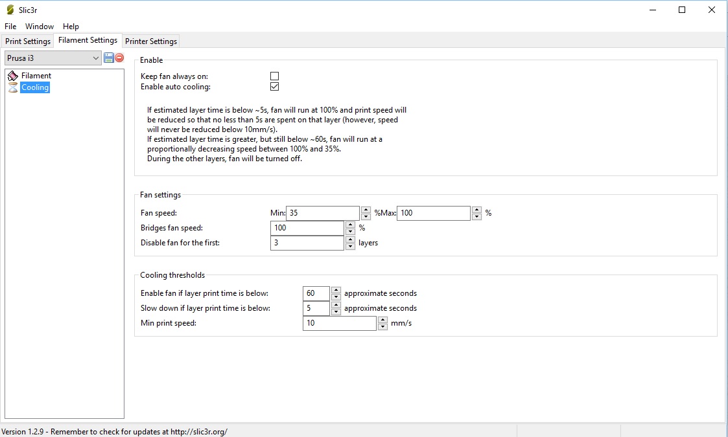This screenshot has width=728, height=437.
Task: Decrease Max fan speed with the down arrow
Action: (x=477, y=217)
